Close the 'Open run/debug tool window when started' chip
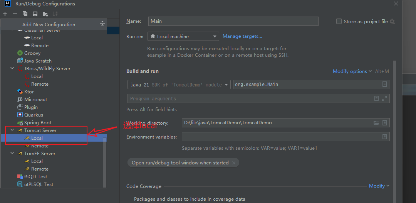 [x=233, y=163]
